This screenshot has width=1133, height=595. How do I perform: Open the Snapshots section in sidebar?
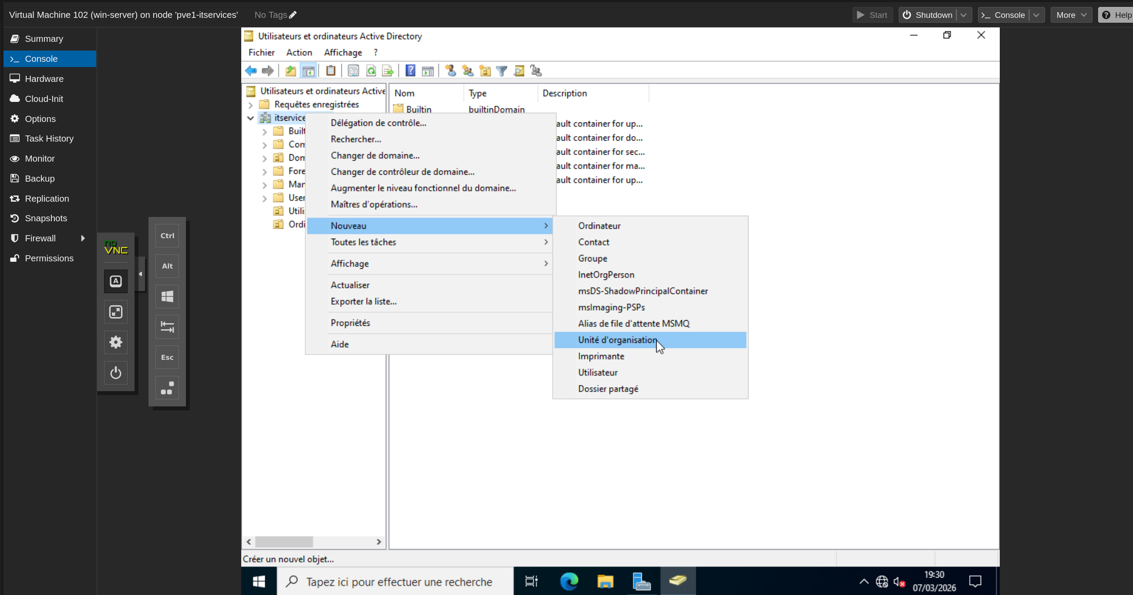pyautogui.click(x=46, y=218)
